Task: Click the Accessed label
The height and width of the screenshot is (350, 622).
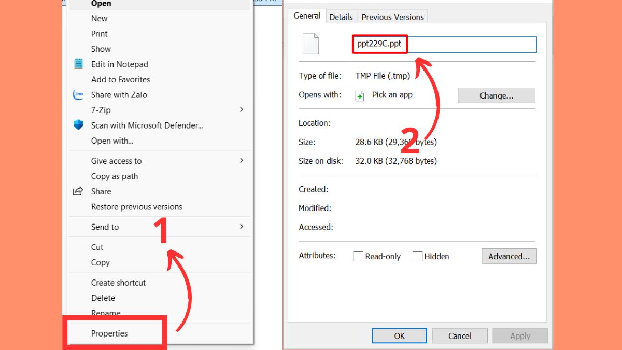Action: pyautogui.click(x=316, y=227)
